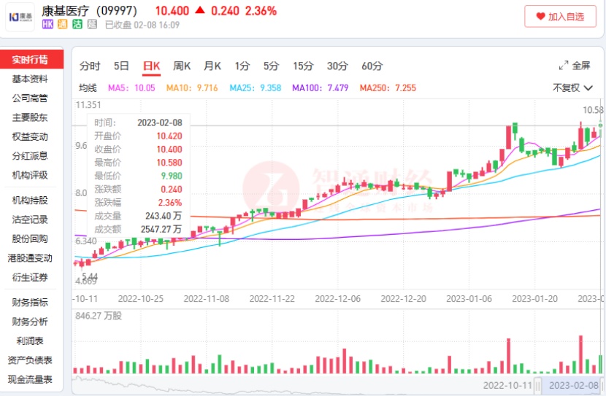Select the 周K weekly candlestick tab
The width and height of the screenshot is (606, 396).
(182, 66)
